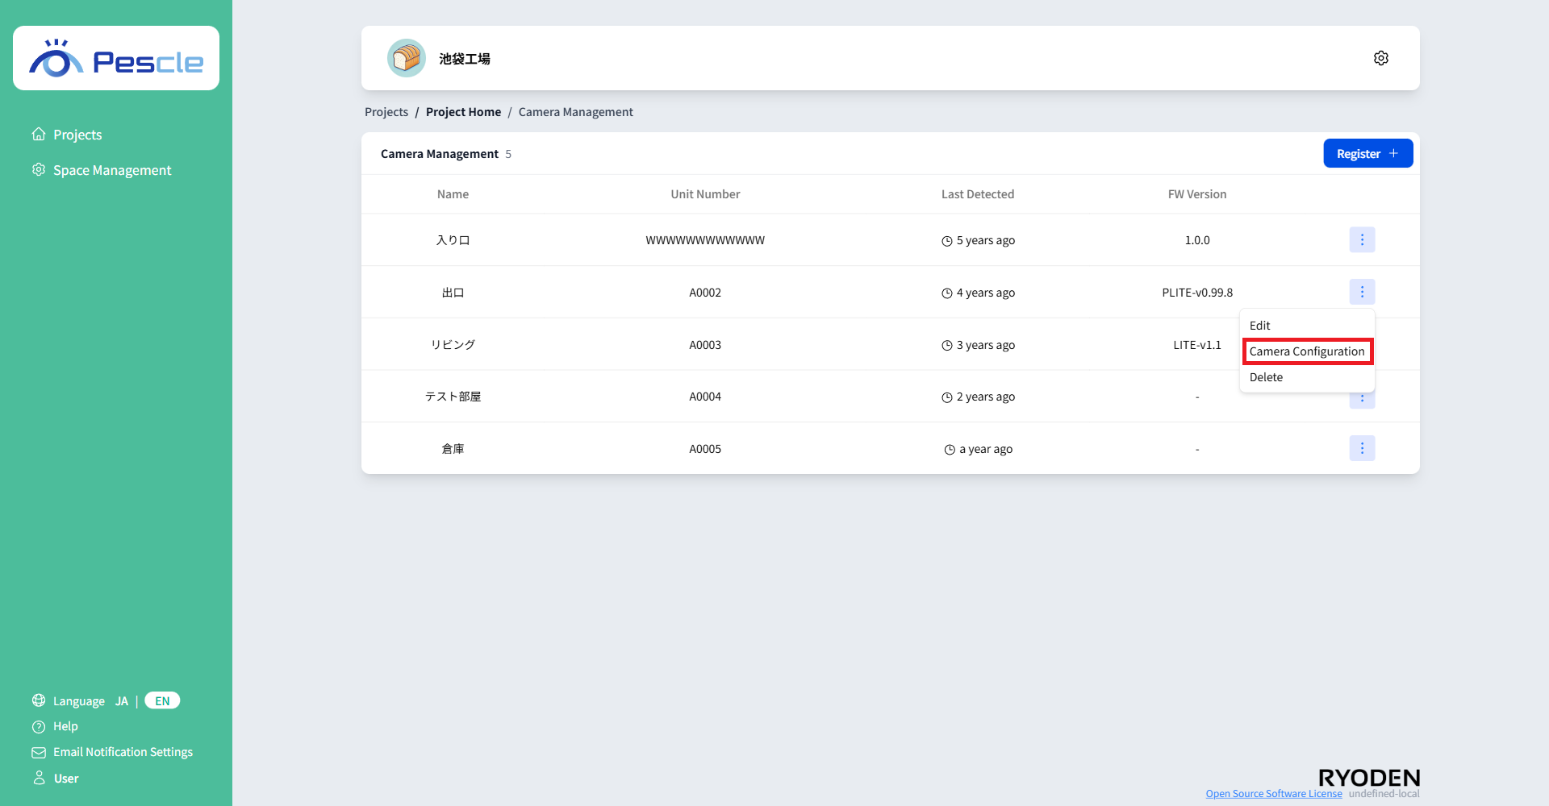Select Edit from the context menu
1549x806 pixels.
coord(1259,326)
